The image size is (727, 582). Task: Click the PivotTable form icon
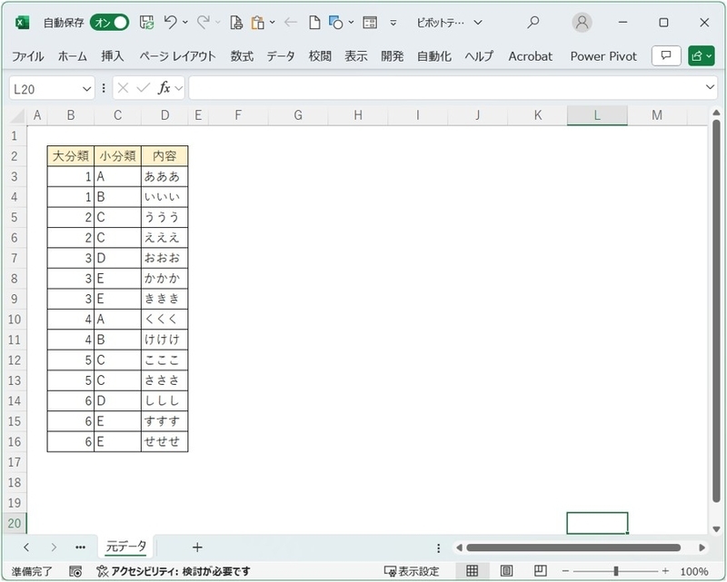pos(370,22)
